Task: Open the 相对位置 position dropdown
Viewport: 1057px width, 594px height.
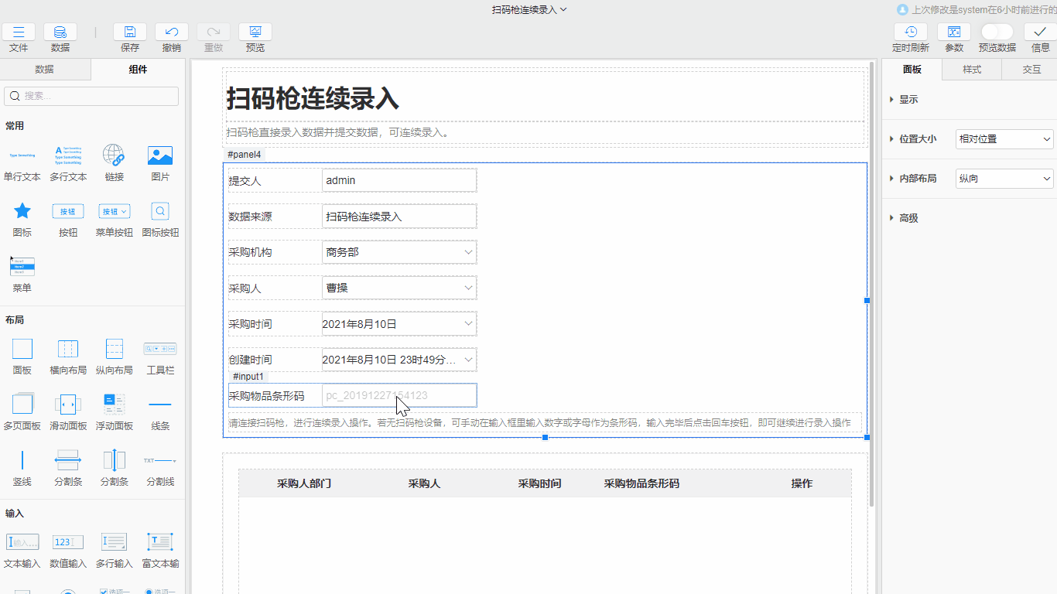Action: coord(1004,139)
